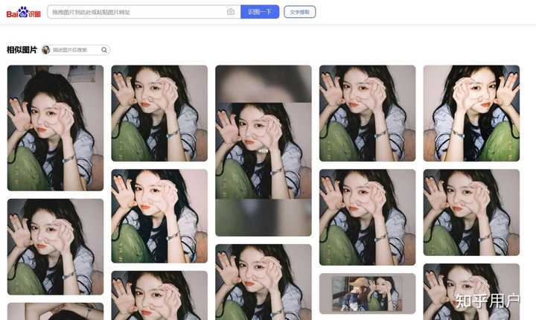This screenshot has height=320, width=536.
Task: Click the small round query-image avatar
Action: [x=46, y=50]
